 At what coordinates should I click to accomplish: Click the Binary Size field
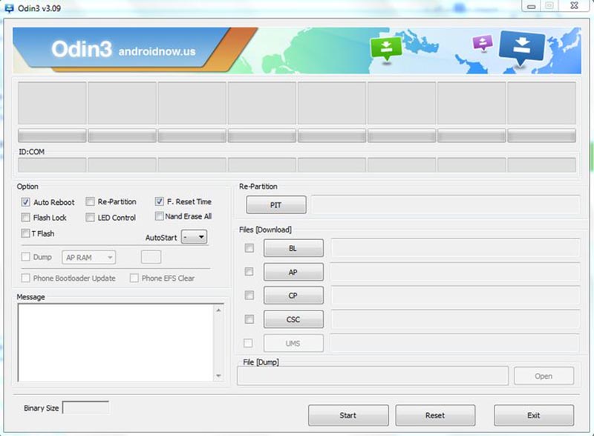[85, 408]
